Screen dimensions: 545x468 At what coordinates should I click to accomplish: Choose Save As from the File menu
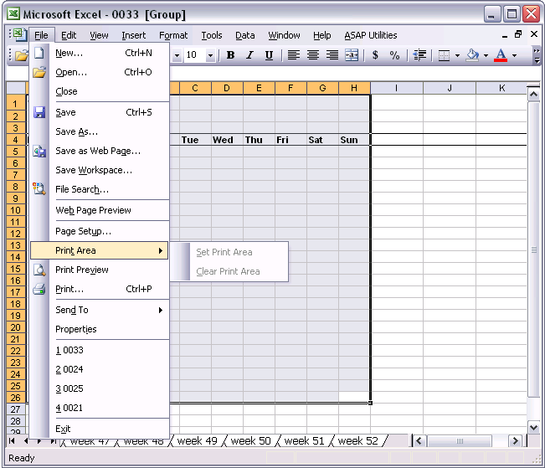[x=100, y=131]
